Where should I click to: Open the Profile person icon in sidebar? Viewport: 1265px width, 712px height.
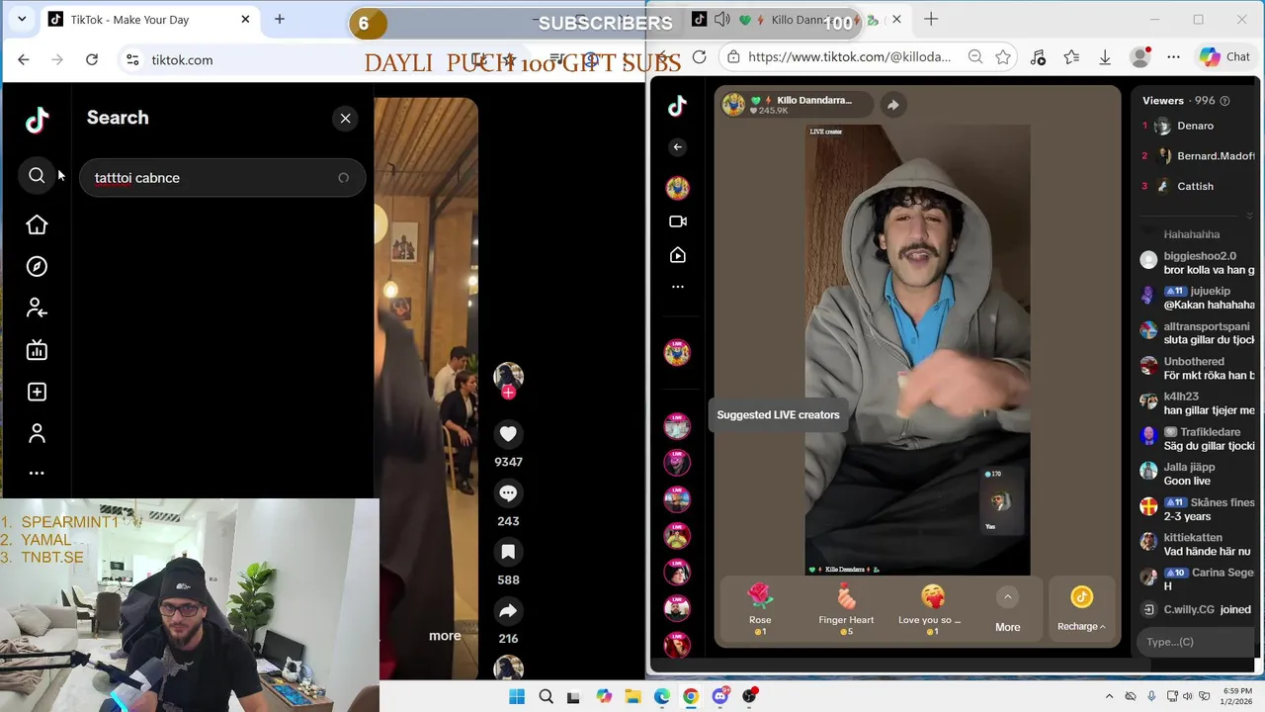coord(37,434)
